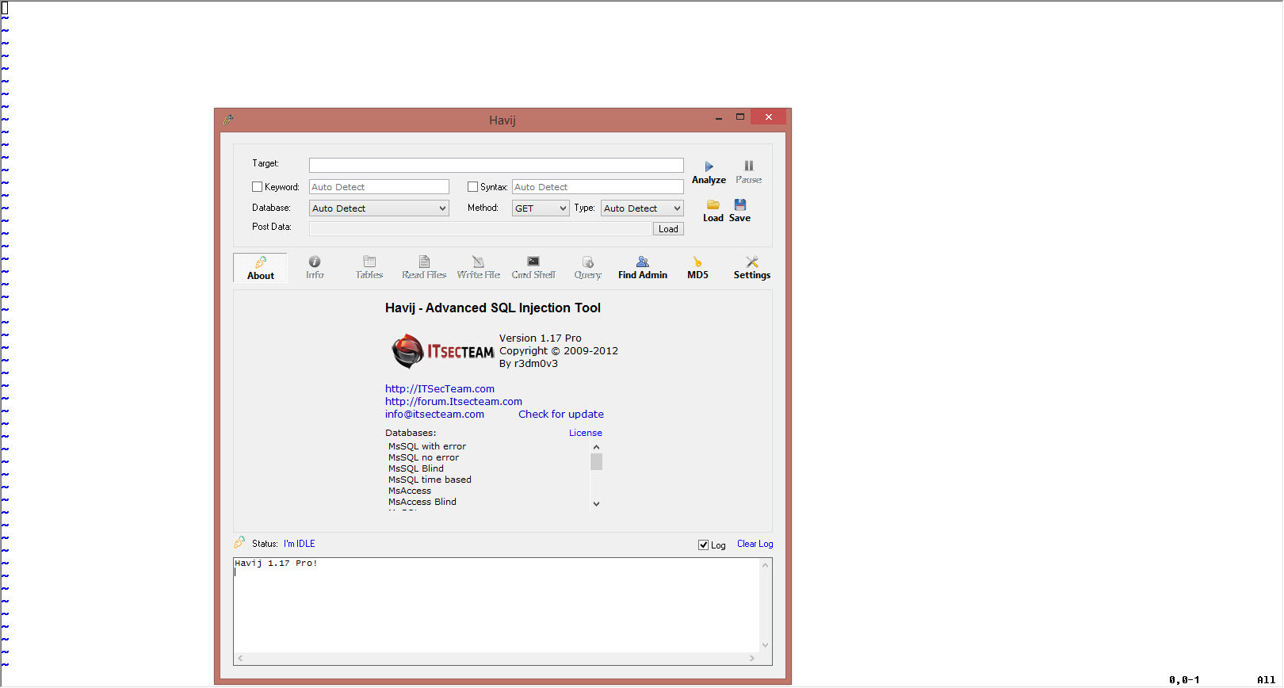Screen dimensions: 1284x688
Task: Open the MD5 tool
Action: pyautogui.click(x=697, y=268)
